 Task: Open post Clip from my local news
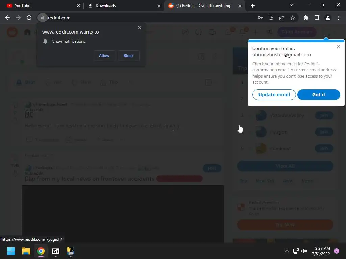(90, 179)
